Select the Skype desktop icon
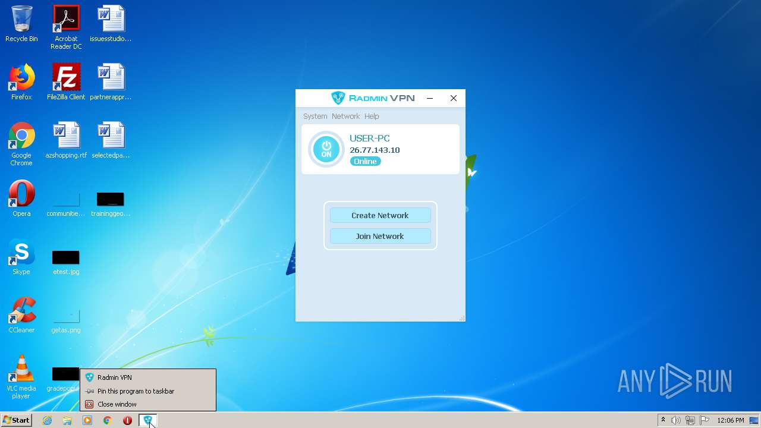This screenshot has width=761, height=428. (x=21, y=257)
